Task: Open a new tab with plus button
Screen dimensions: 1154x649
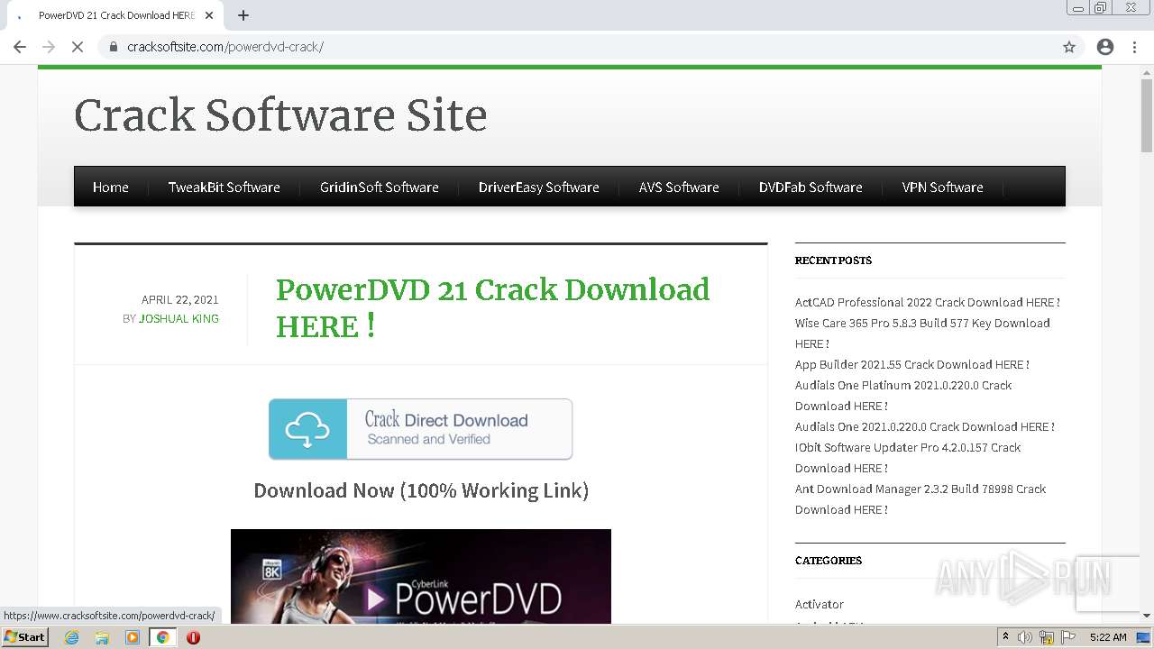Action: pos(243,15)
